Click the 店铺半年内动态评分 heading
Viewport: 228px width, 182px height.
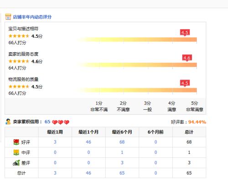coord(32,17)
